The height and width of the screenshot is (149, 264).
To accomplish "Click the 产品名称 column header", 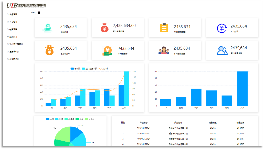I will pos(178,123).
